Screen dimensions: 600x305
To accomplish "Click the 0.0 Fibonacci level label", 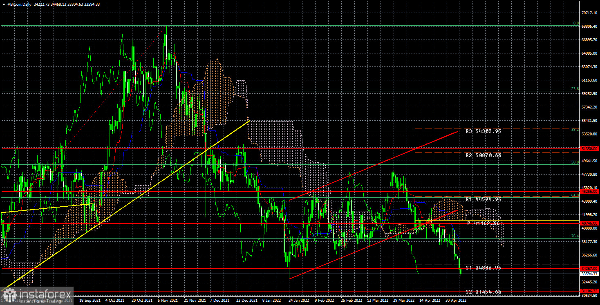I will 575,23.
